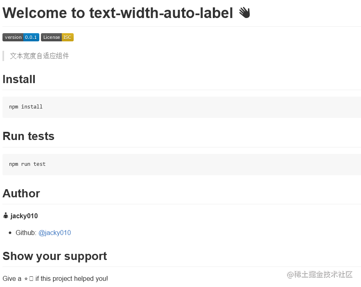Click the Run tests heading
361x287 pixels.
[29, 136]
